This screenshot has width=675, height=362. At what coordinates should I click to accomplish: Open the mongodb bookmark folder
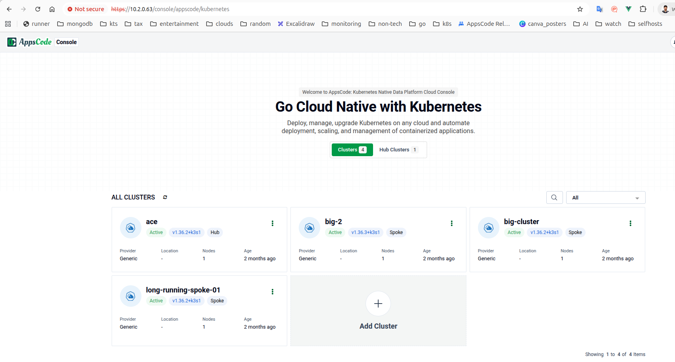[75, 24]
